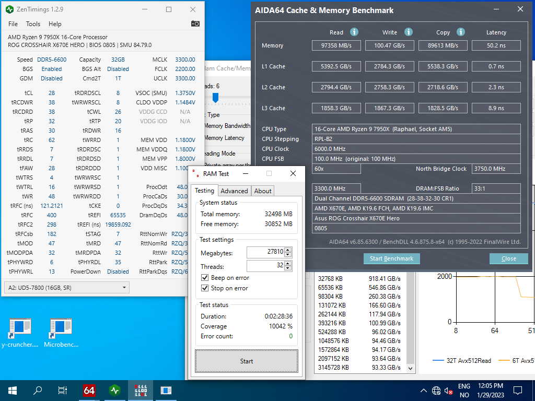Image resolution: width=535 pixels, height=401 pixels.
Task: Click Start Benchmark in AIDA64
Action: [x=391, y=258]
